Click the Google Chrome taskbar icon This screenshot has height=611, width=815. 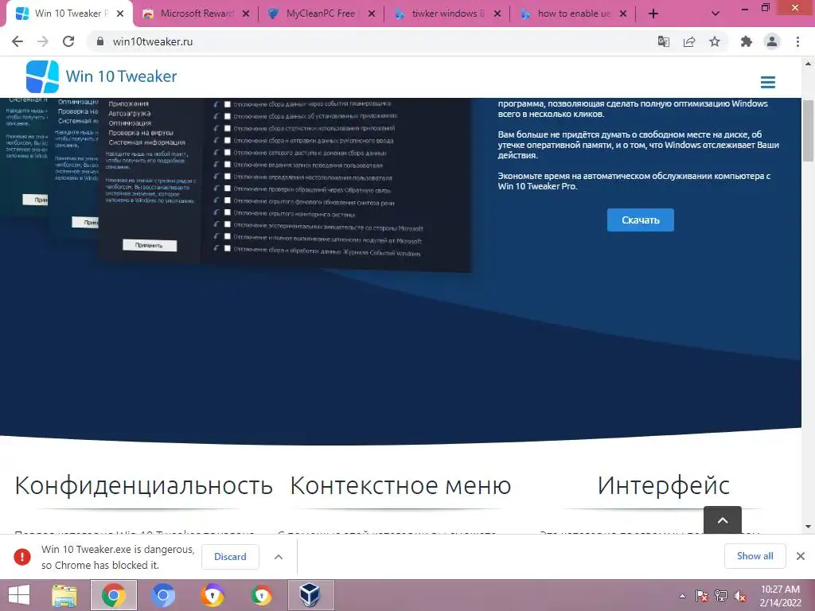[x=114, y=595]
